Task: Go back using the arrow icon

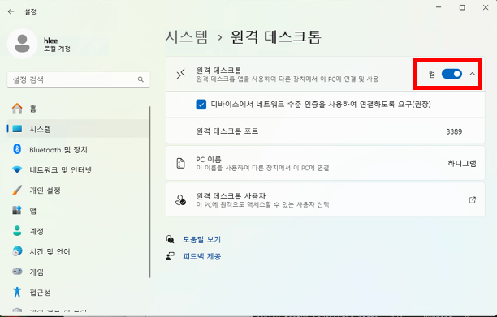Action: click(x=11, y=11)
